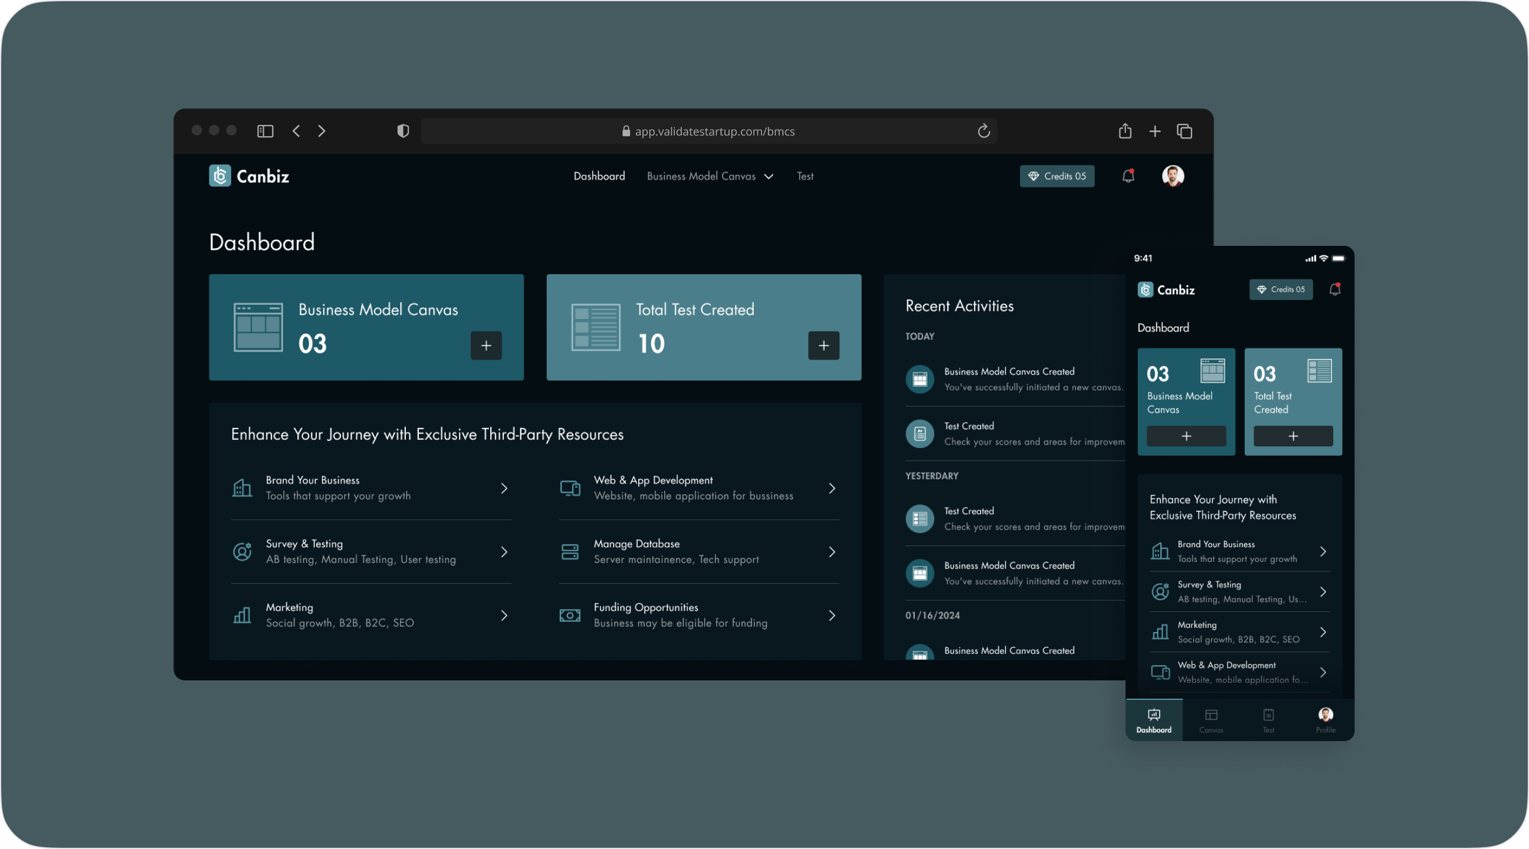Screen dimensions: 1529x849
Task: Expand Manage Database resource arrow
Action: (x=832, y=552)
